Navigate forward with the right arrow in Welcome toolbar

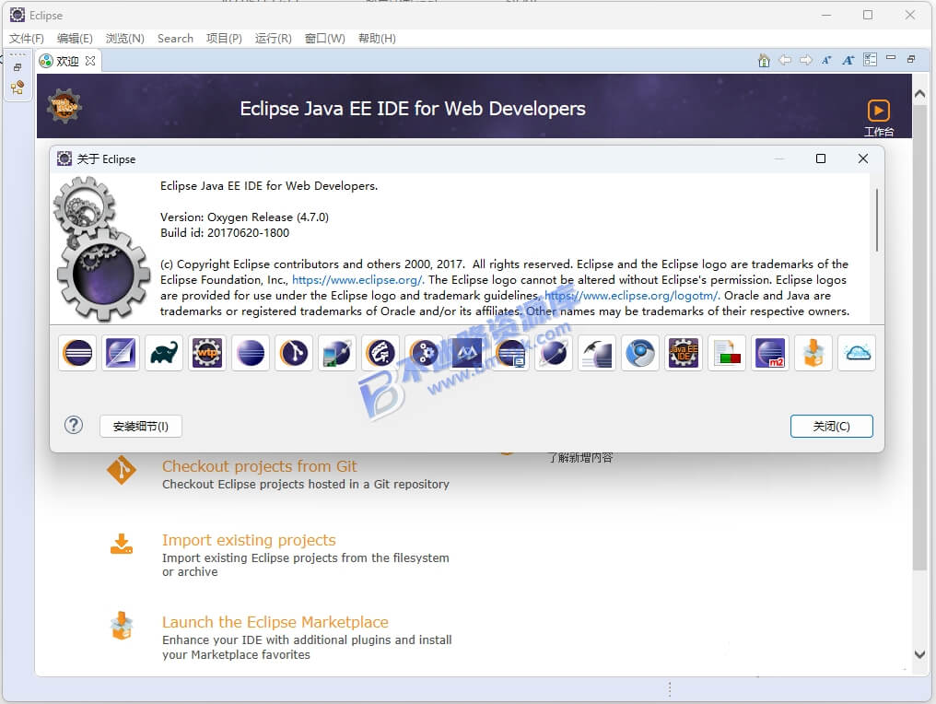[806, 60]
